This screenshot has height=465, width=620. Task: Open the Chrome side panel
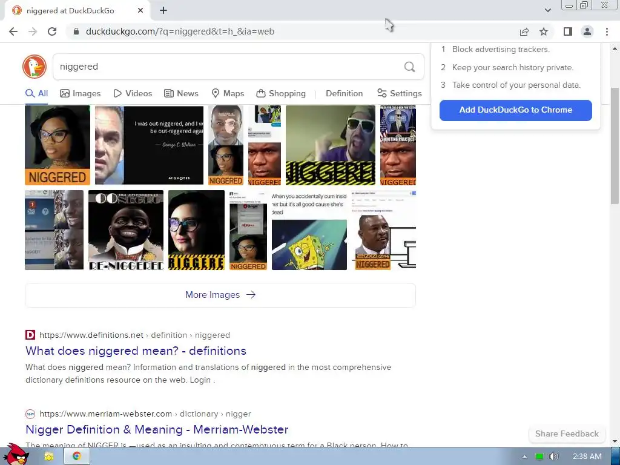568,31
